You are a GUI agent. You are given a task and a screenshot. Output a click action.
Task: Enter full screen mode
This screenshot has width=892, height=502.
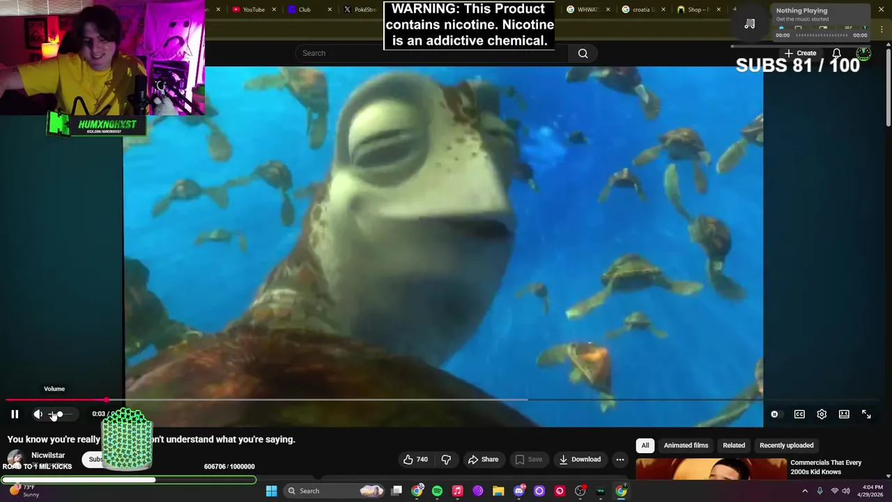[866, 414]
